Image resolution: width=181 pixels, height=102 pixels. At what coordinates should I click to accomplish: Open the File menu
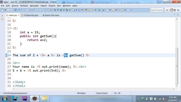coord(3,6)
